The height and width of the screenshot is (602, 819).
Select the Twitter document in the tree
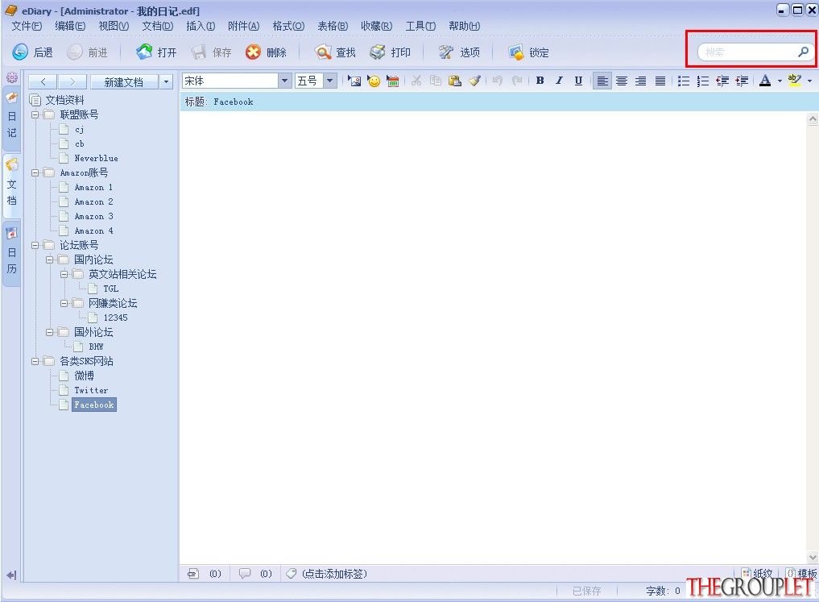[x=91, y=390]
